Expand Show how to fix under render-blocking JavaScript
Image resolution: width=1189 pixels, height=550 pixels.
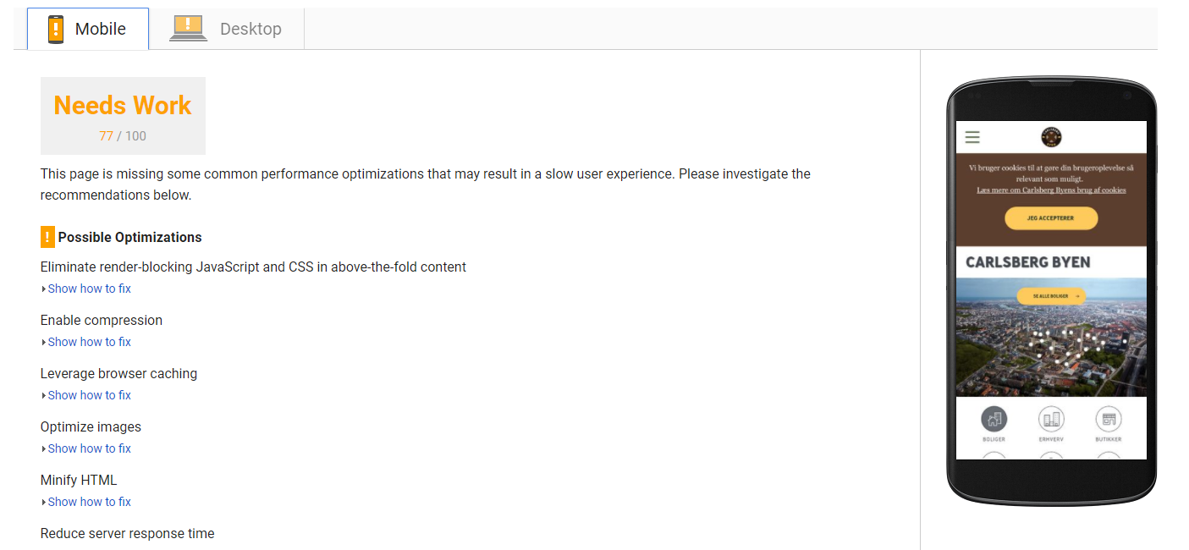pos(89,289)
